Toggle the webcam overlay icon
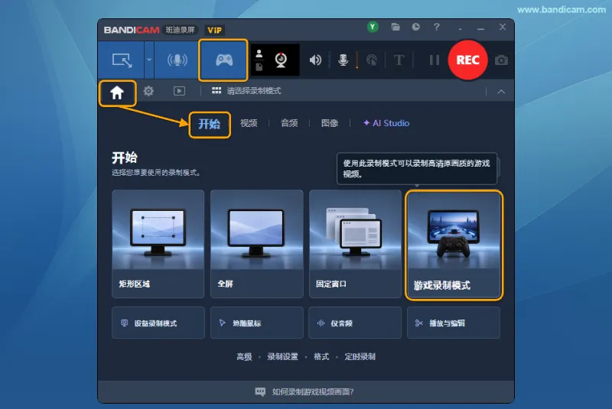 [x=281, y=60]
